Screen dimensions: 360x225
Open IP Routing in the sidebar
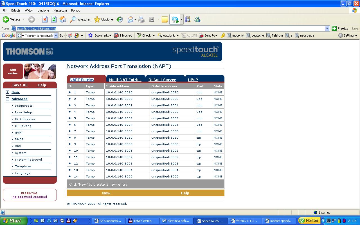(x=23, y=126)
